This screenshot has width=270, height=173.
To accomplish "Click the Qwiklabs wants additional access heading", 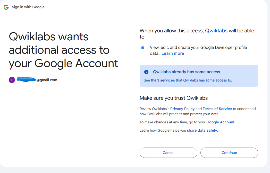I will [x=63, y=50].
